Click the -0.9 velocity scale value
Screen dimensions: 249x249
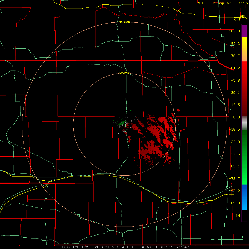pos(235,117)
